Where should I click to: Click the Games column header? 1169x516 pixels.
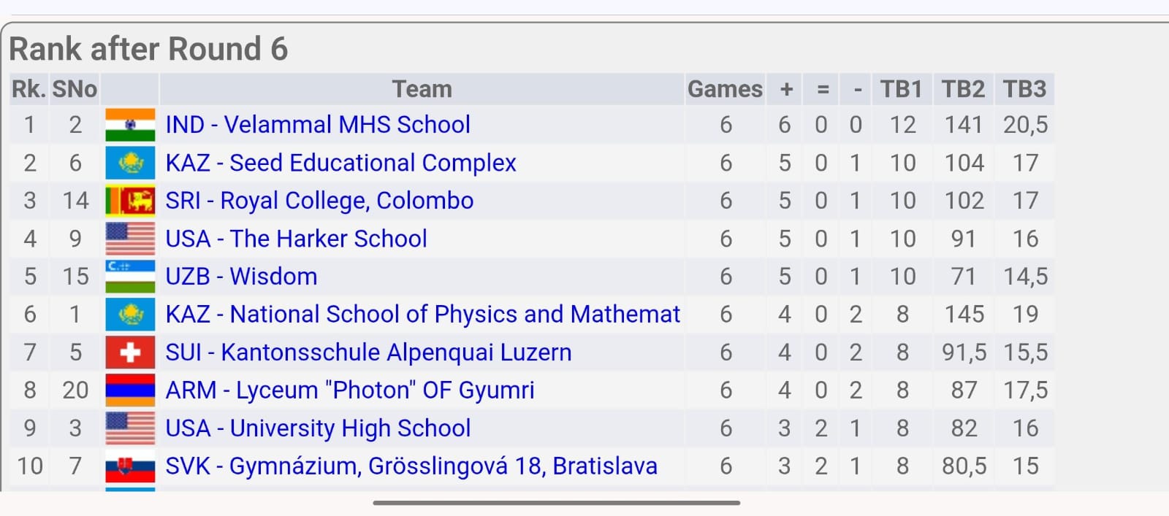tap(725, 89)
